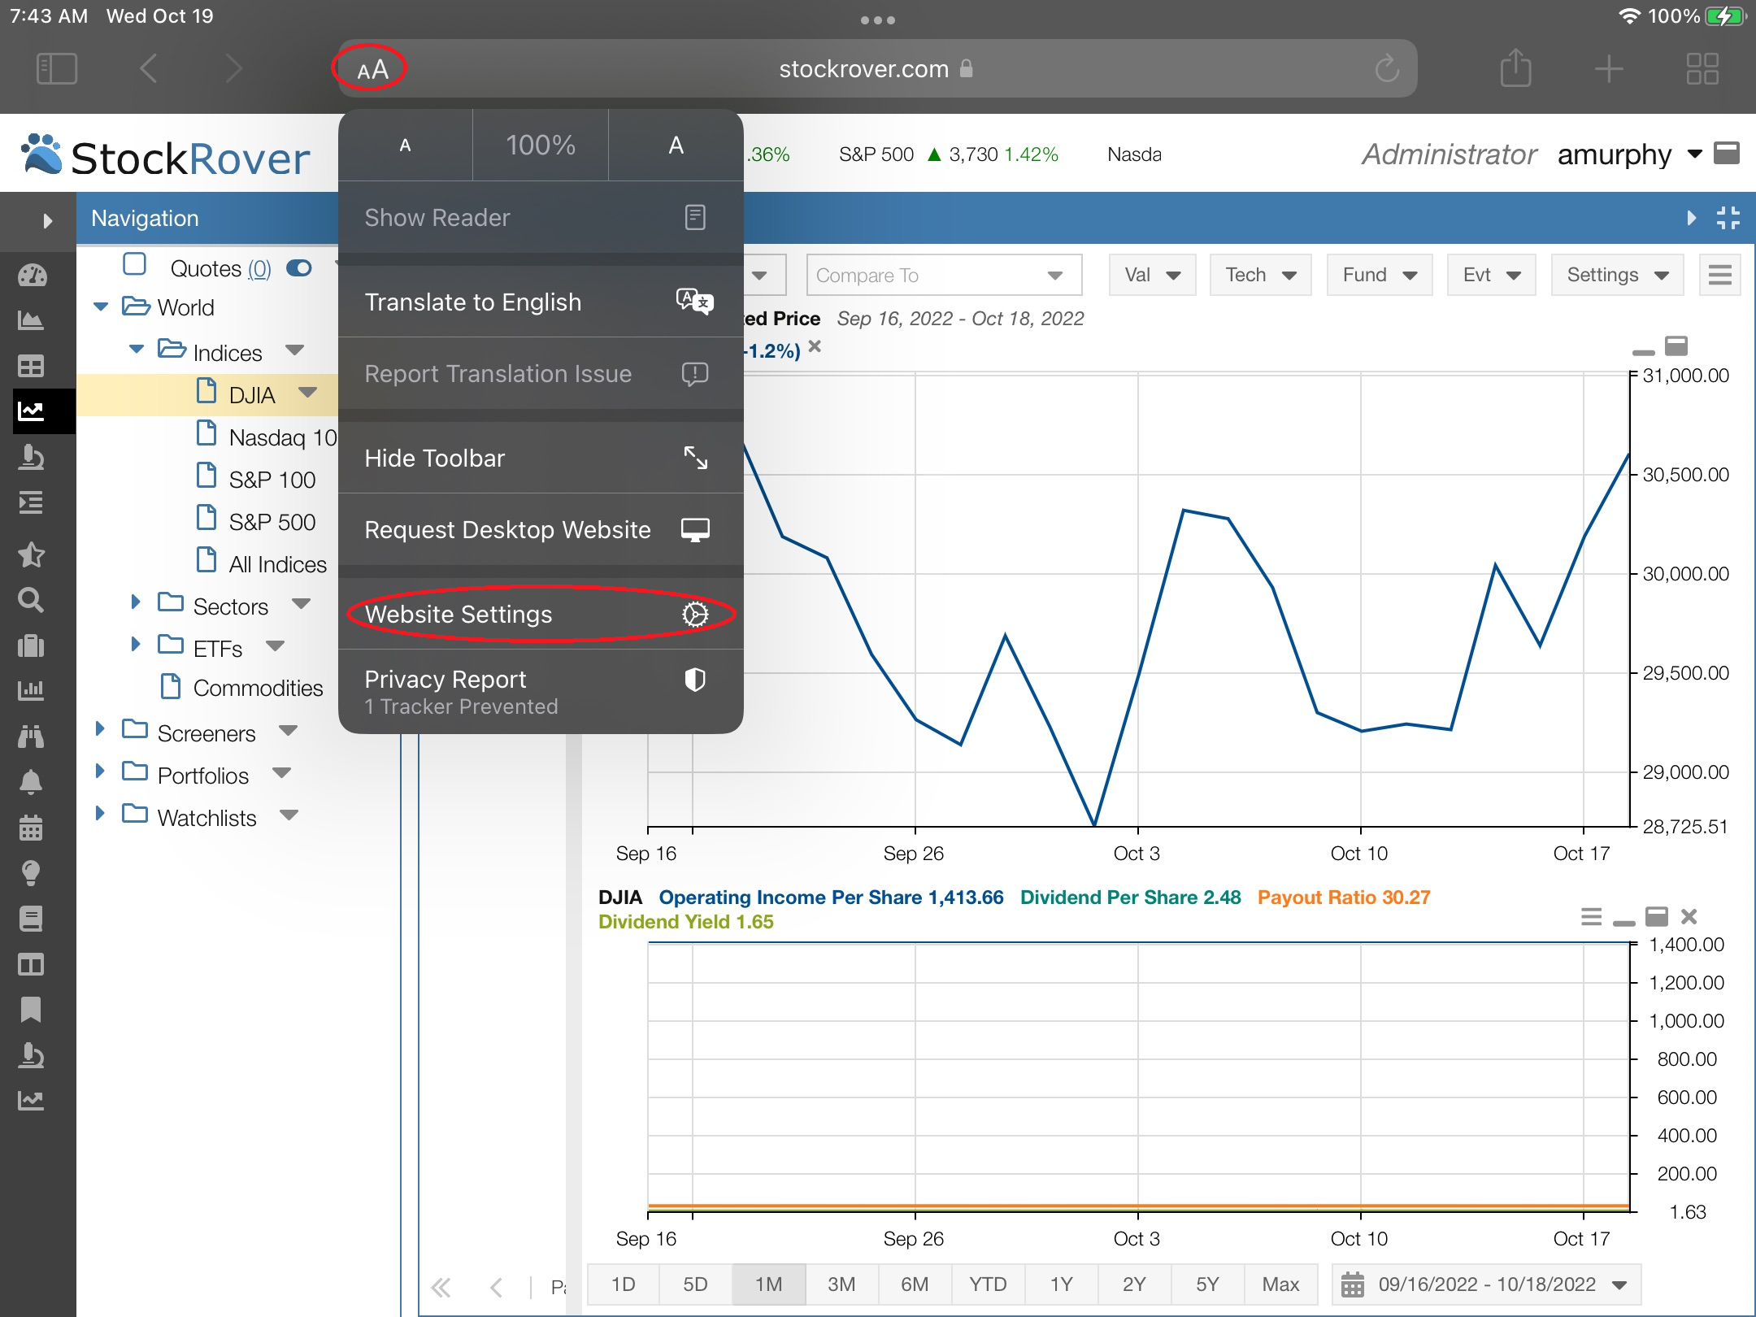
Task: Expand the Portfolios folder
Action: pyautogui.click(x=100, y=772)
